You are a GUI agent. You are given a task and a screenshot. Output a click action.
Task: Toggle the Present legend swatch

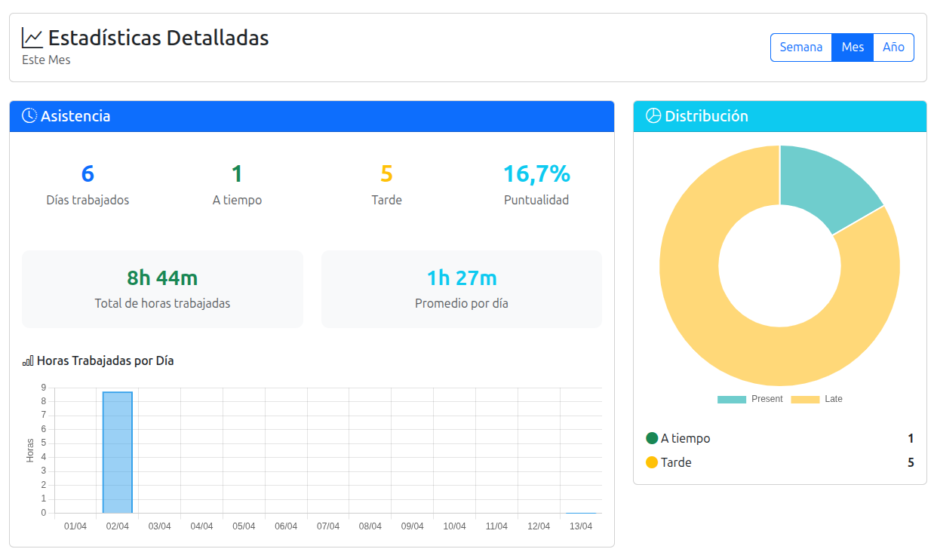pos(731,399)
